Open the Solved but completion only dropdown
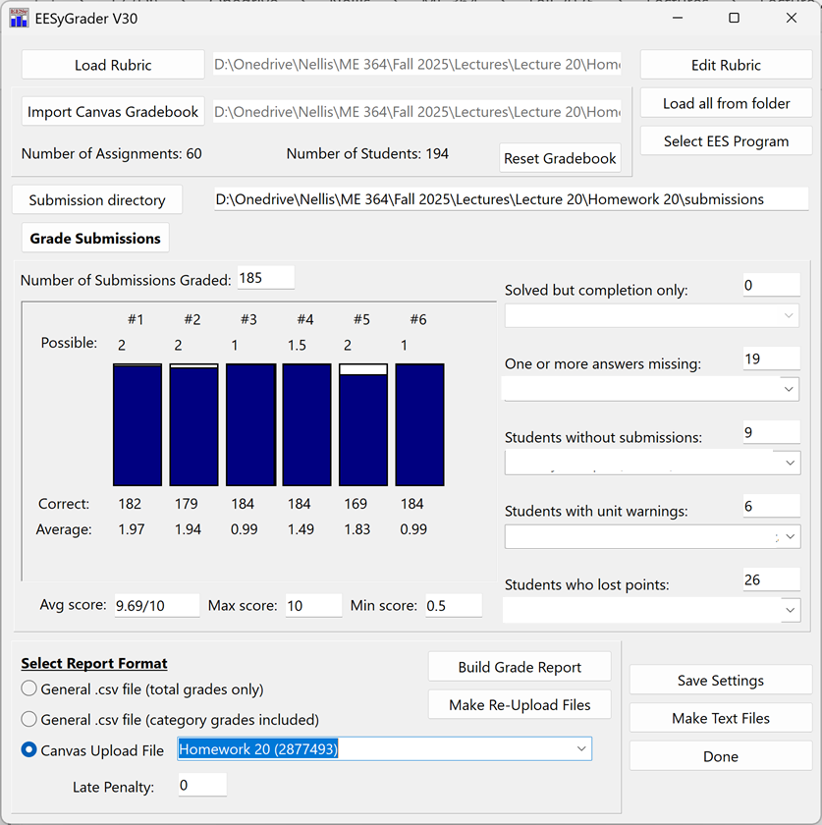Screen dimensions: 822x825 (790, 316)
